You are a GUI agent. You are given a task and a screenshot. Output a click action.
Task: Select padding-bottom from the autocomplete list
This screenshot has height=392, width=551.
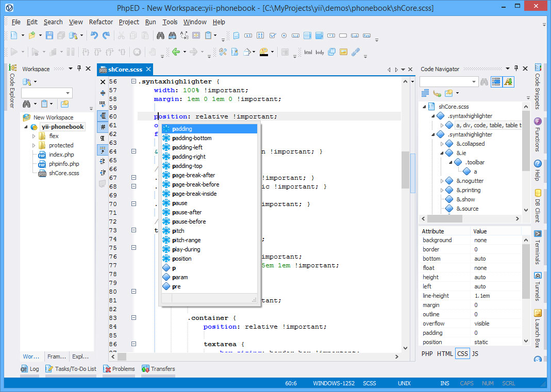point(192,138)
